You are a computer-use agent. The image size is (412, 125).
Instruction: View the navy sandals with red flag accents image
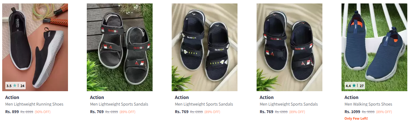coord(289,47)
